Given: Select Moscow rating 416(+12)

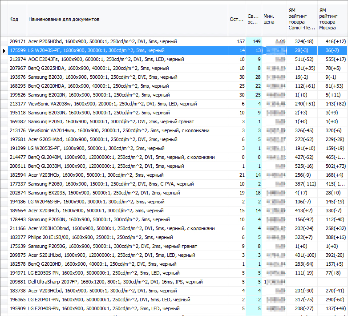Looking at the screenshot, I should [x=332, y=41].
